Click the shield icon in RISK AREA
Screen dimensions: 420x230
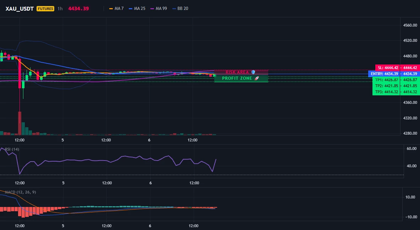click(x=253, y=72)
